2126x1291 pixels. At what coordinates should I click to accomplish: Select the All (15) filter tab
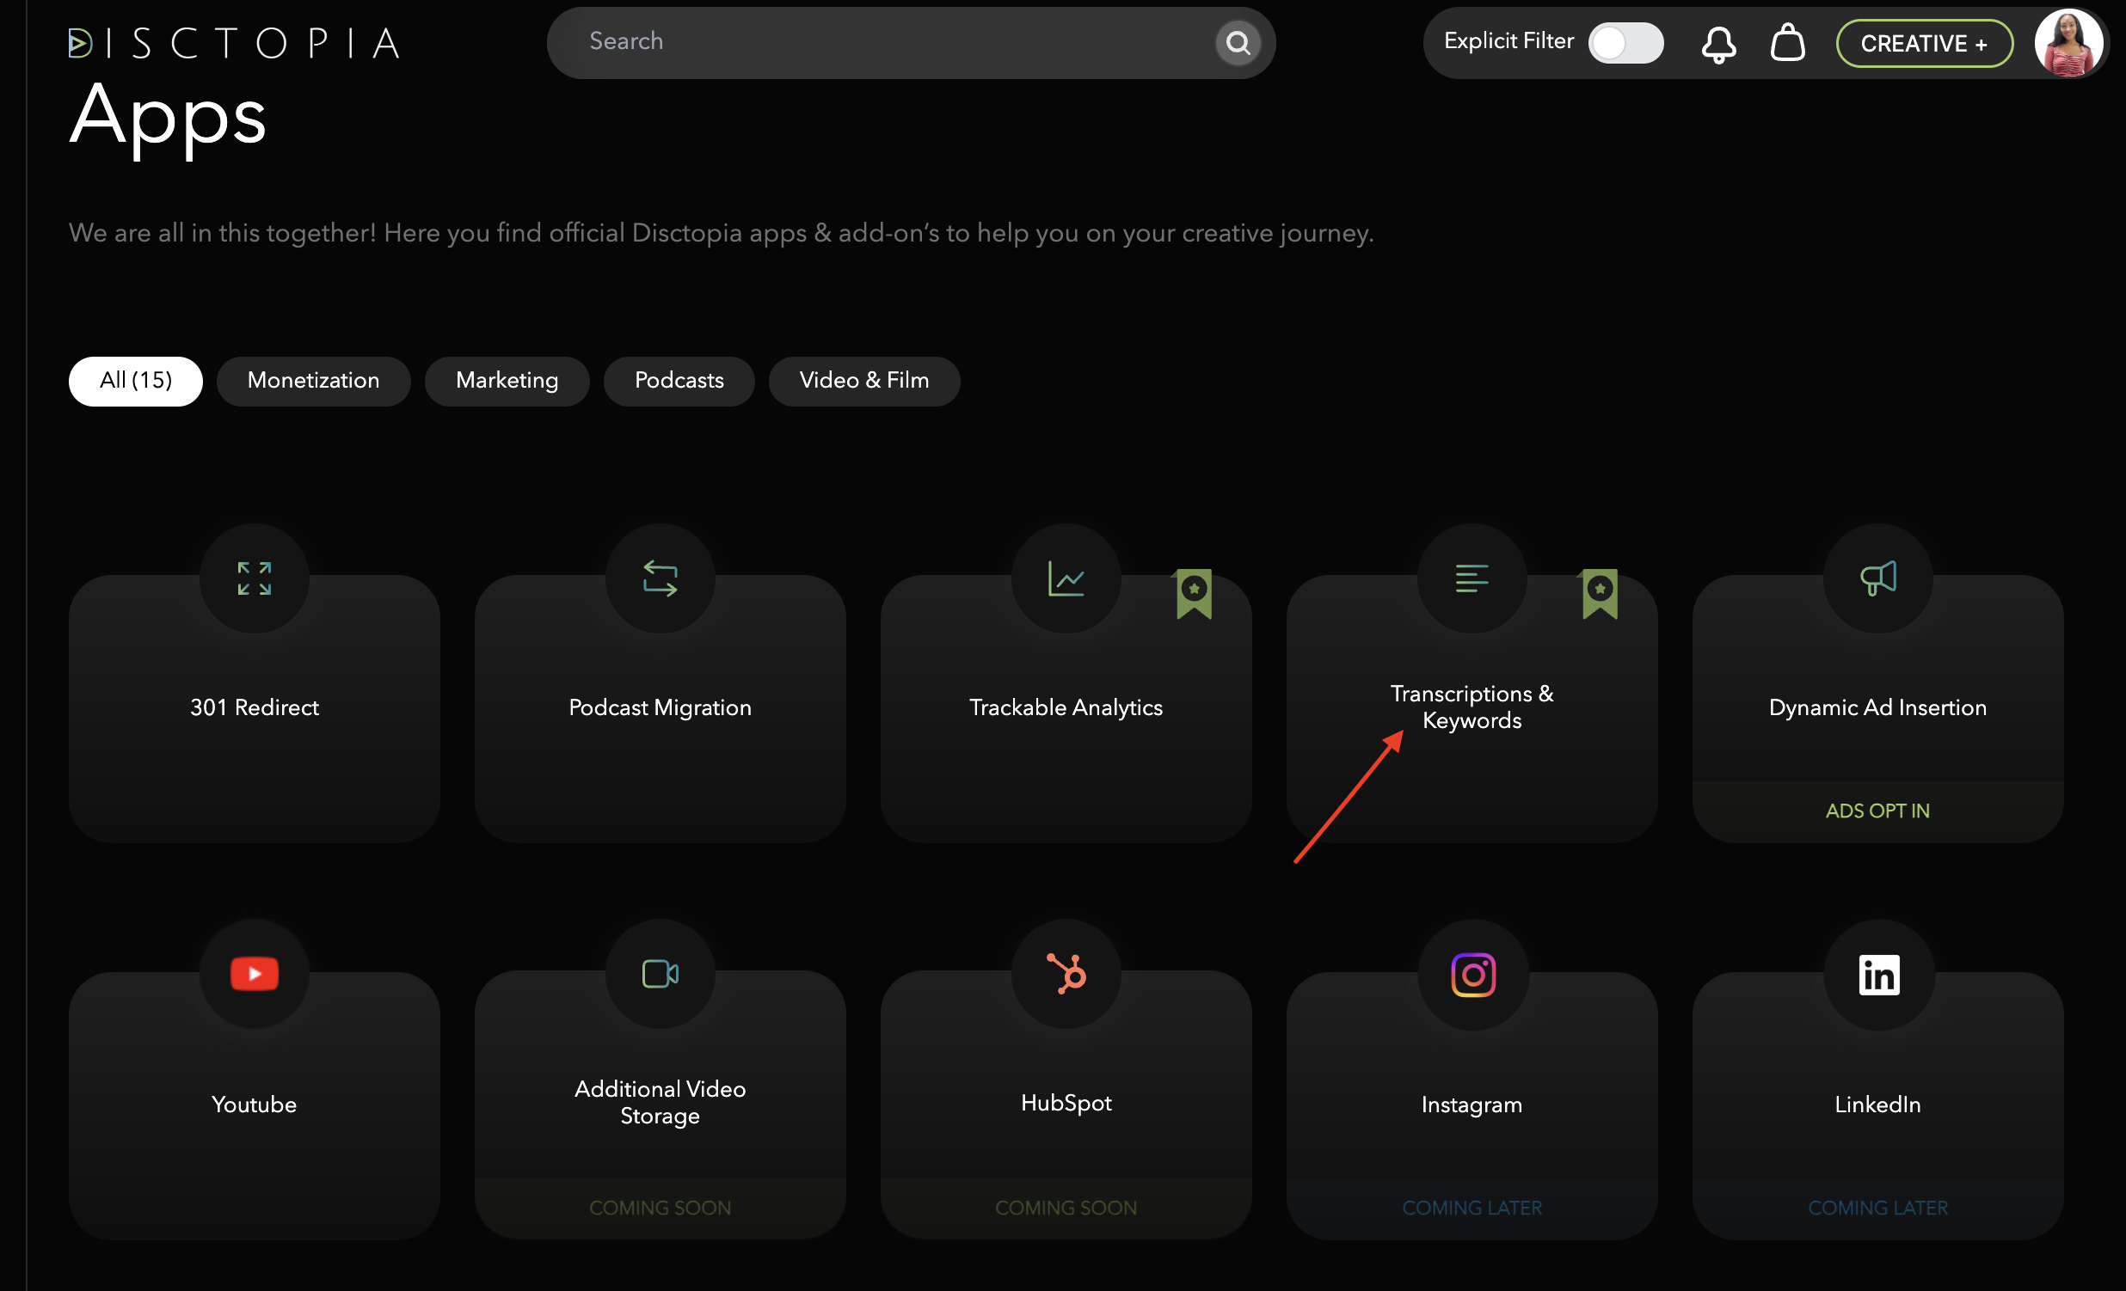point(136,381)
